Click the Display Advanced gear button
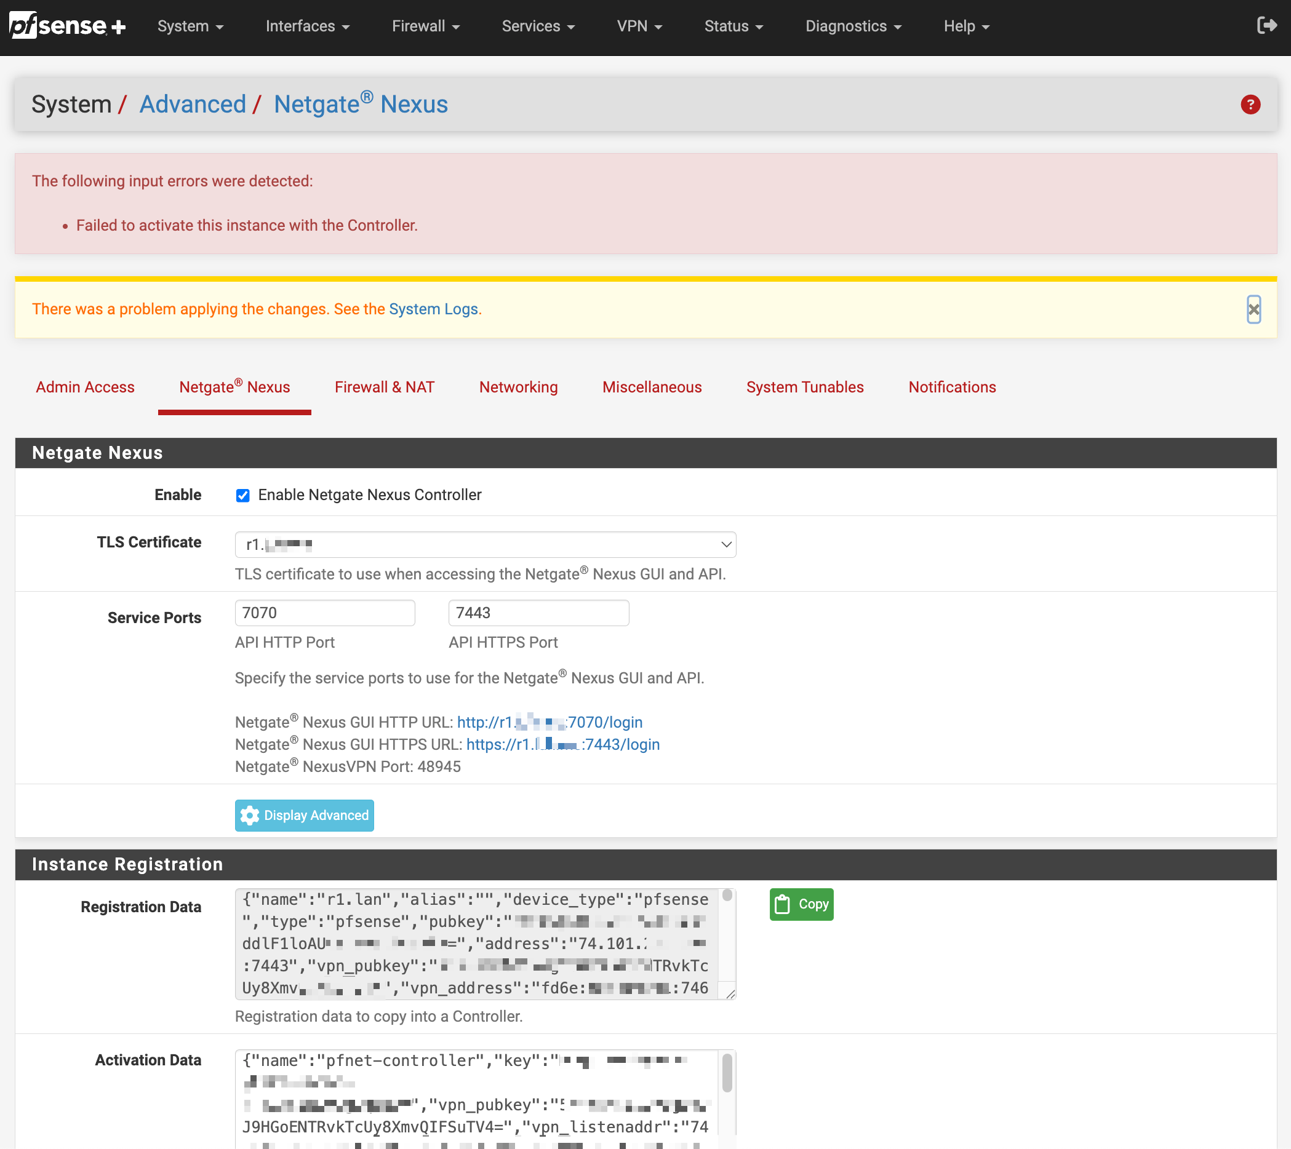 click(305, 815)
